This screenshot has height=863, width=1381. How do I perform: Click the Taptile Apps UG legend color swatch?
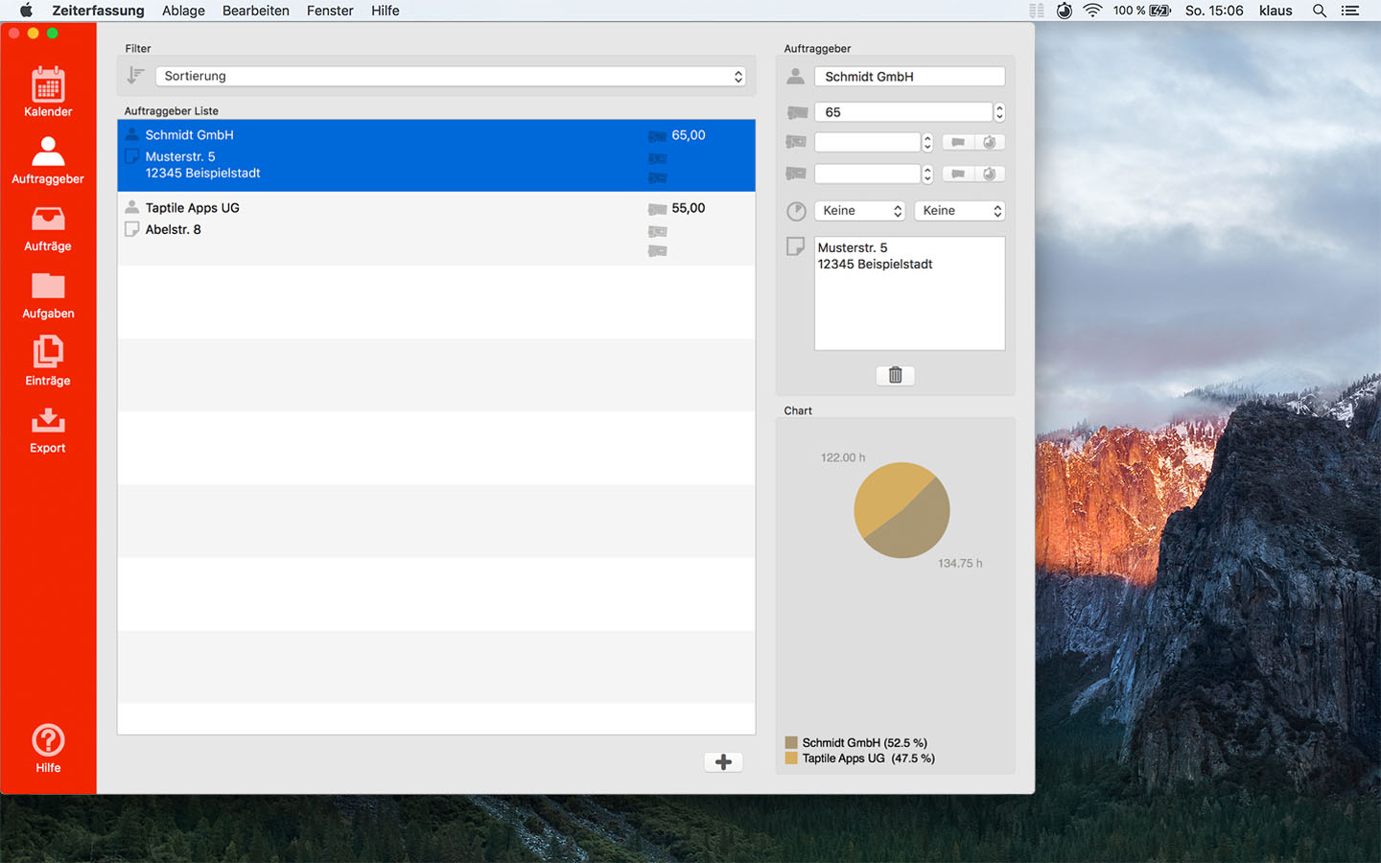coord(791,758)
